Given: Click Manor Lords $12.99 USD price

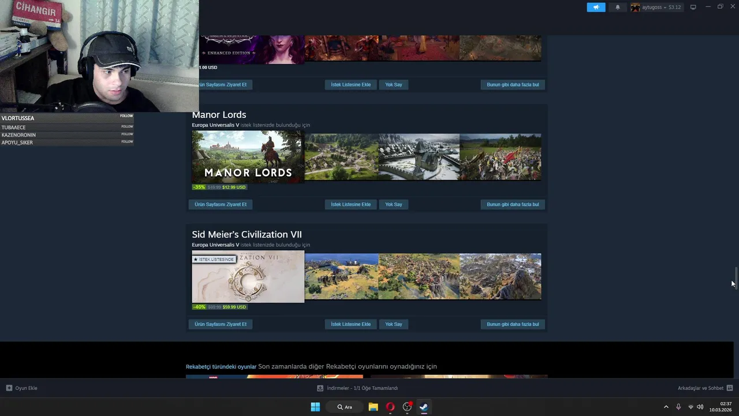Looking at the screenshot, I should (x=234, y=187).
